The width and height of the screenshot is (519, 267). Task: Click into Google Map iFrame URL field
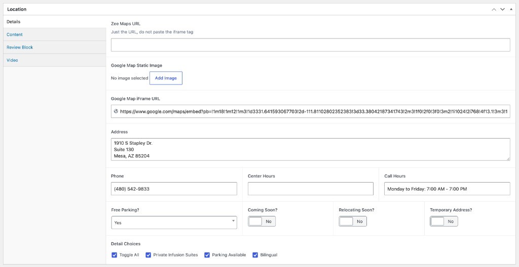click(x=311, y=112)
